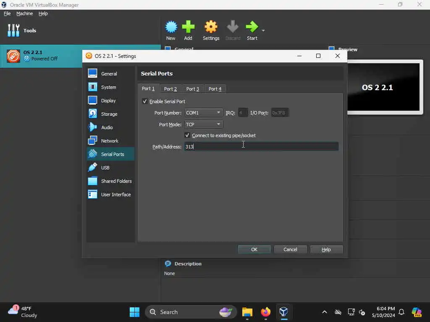430x322 pixels.
Task: Open Display settings category
Action: (x=110, y=101)
